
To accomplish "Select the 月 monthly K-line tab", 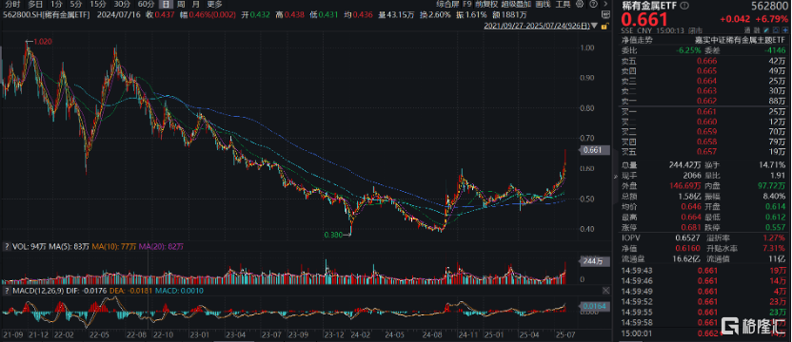I will [196, 4].
